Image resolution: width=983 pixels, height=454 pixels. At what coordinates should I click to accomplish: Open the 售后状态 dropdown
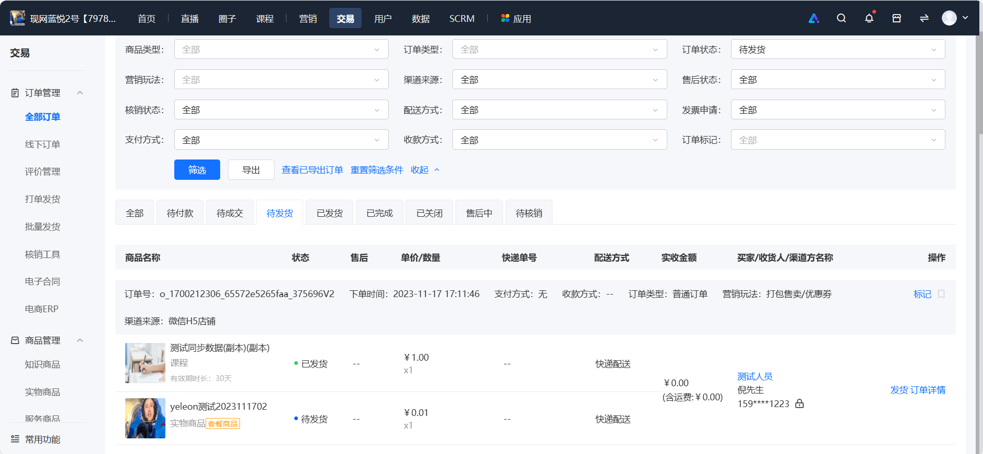(838, 80)
